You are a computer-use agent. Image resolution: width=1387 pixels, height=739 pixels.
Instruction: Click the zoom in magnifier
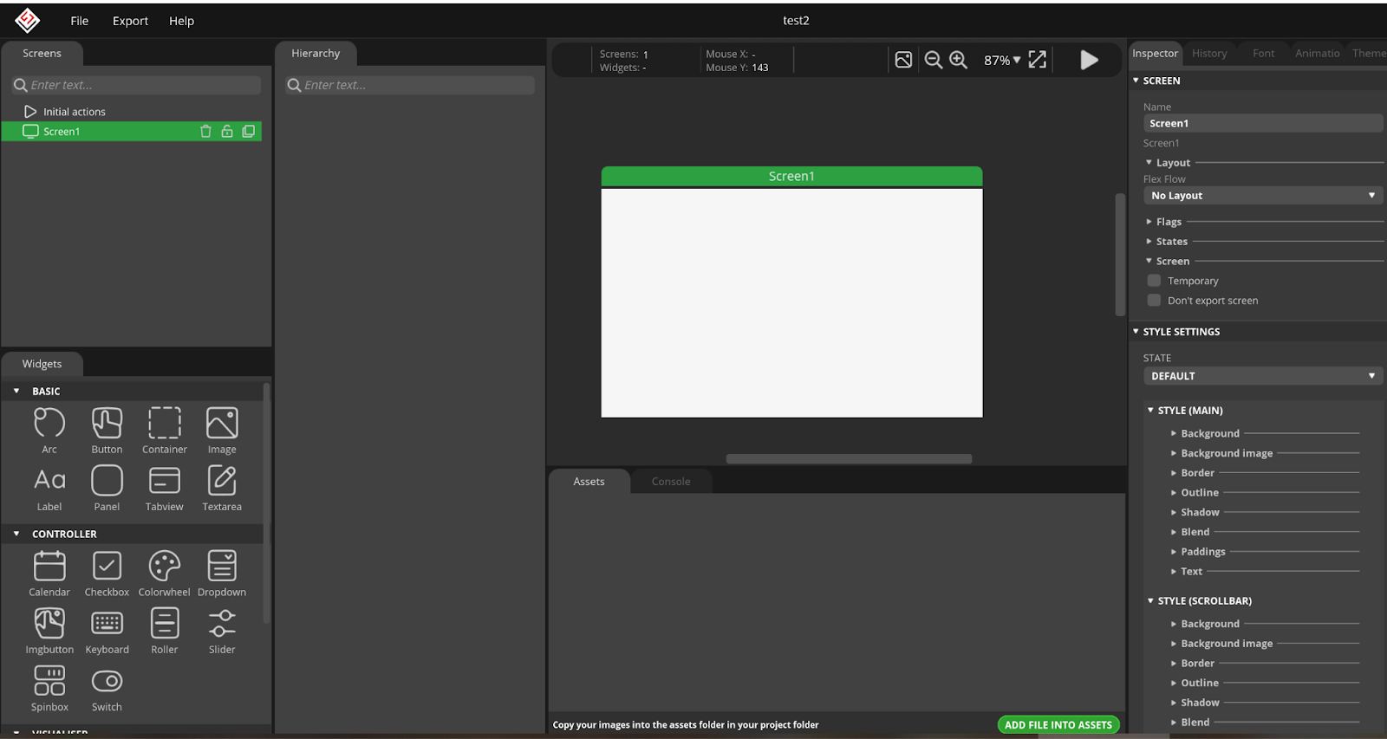[x=958, y=60]
